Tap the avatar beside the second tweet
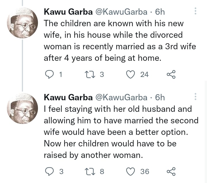207x183 pixels. click(x=23, y=109)
